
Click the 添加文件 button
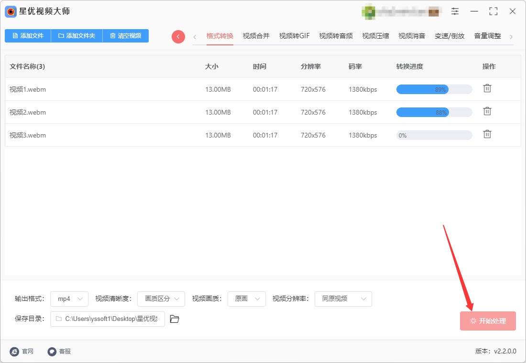coord(28,36)
